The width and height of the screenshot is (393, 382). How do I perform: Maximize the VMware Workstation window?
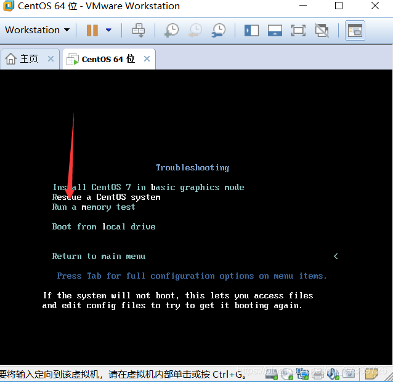coord(339,6)
